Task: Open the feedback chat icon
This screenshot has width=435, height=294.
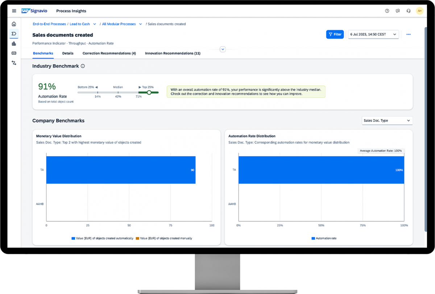Action: click(398, 11)
